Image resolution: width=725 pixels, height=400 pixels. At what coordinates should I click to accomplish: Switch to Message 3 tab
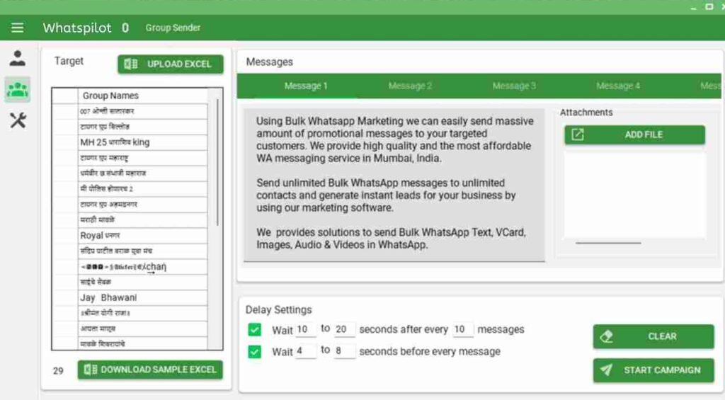tap(514, 86)
